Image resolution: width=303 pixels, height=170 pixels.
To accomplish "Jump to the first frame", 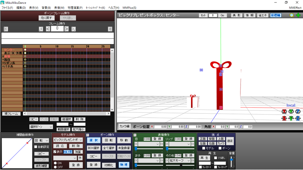I will click(6, 29).
